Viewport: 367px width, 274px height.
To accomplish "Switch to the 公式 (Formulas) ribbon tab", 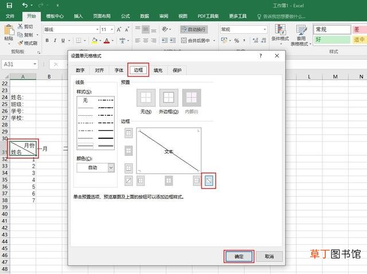I will coord(125,16).
